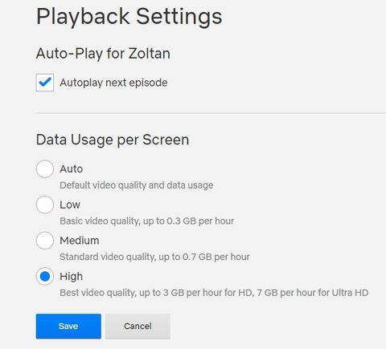This screenshot has width=386, height=349.
Task: Click the selected High radio button
Action: pos(45,276)
